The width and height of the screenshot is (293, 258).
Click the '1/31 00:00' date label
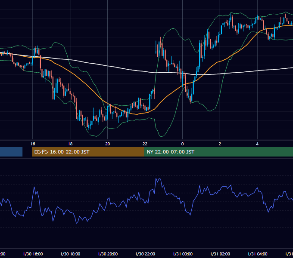pyautogui.click(x=183, y=254)
